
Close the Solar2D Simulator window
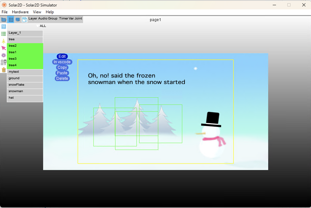[x=304, y=5]
